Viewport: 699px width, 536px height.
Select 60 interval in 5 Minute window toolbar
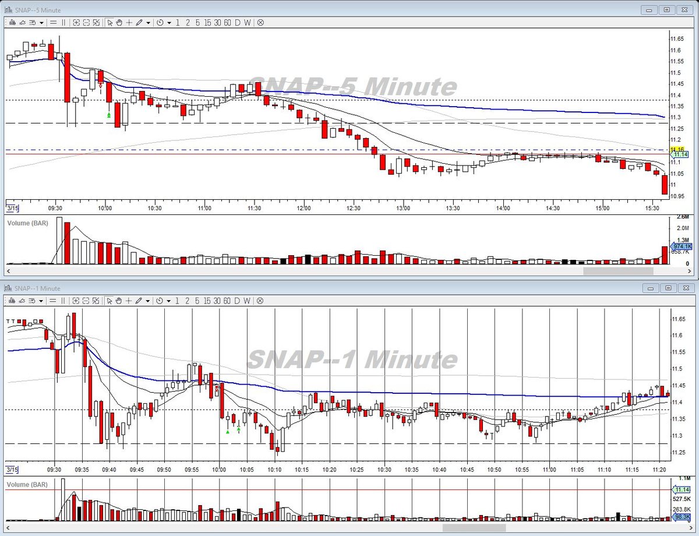[227, 23]
